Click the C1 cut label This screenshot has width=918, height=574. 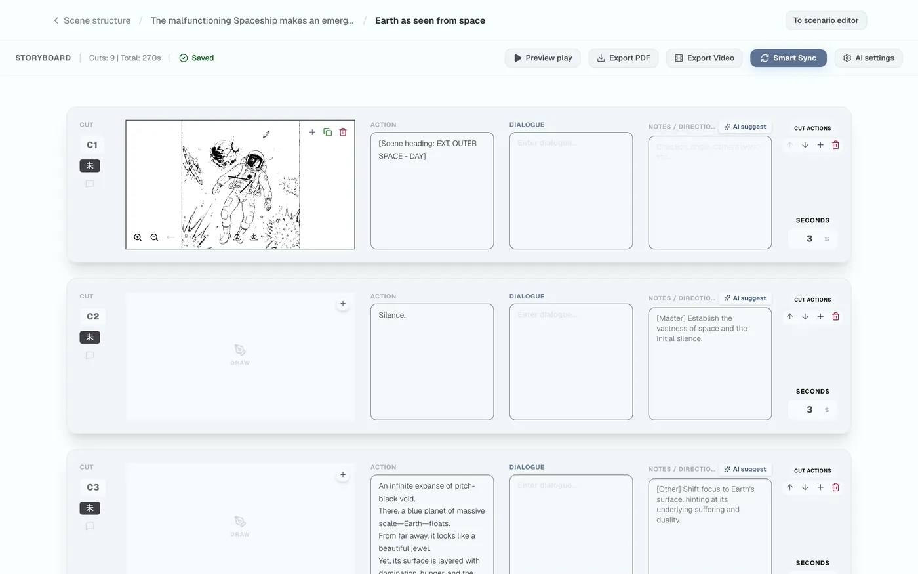[92, 145]
